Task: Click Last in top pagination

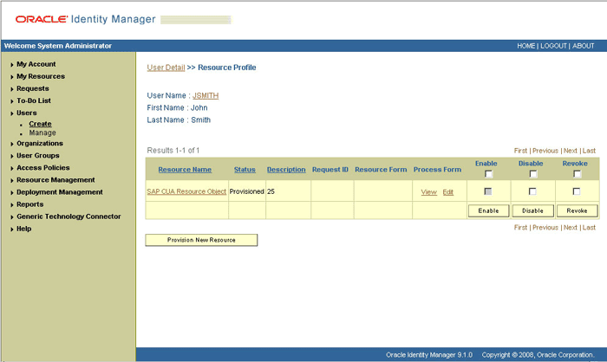Action: pos(589,151)
